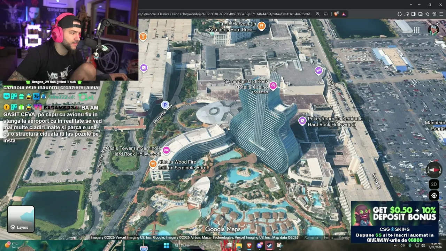Viewport: 446px width, 251px height.
Task: Open the Terms link in map footer
Action: (328, 237)
